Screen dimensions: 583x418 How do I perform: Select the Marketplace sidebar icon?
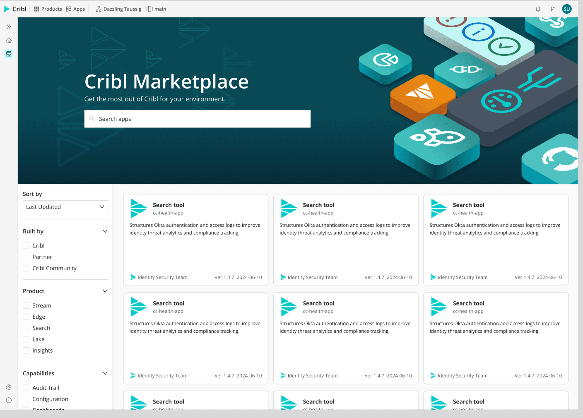click(9, 54)
